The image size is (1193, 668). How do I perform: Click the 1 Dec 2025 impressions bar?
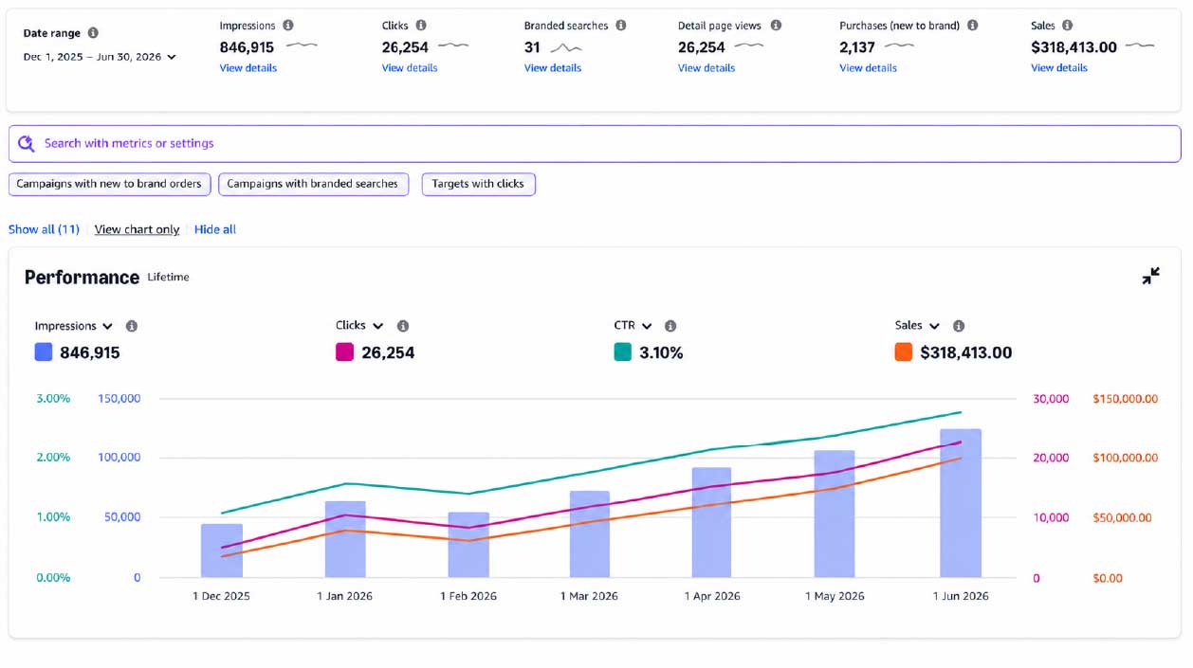point(222,551)
